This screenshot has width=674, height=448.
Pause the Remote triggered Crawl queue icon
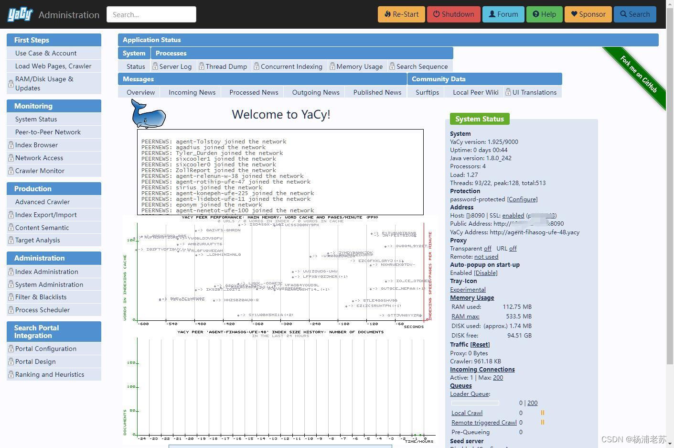point(542,422)
